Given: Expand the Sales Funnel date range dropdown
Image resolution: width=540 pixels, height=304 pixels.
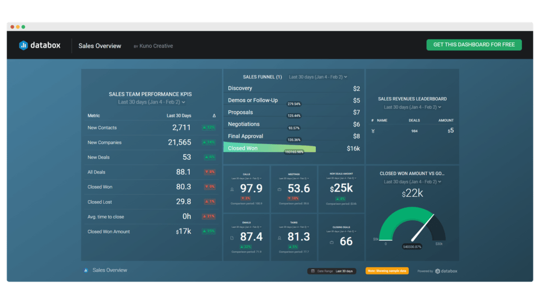Looking at the screenshot, I should coord(317,77).
